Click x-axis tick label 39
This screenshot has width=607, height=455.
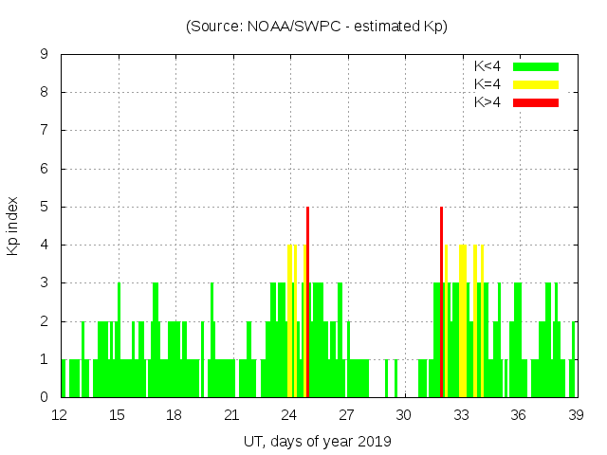click(x=576, y=415)
